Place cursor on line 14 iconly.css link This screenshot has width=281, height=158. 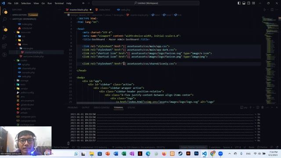pyautogui.click(x=130, y=64)
